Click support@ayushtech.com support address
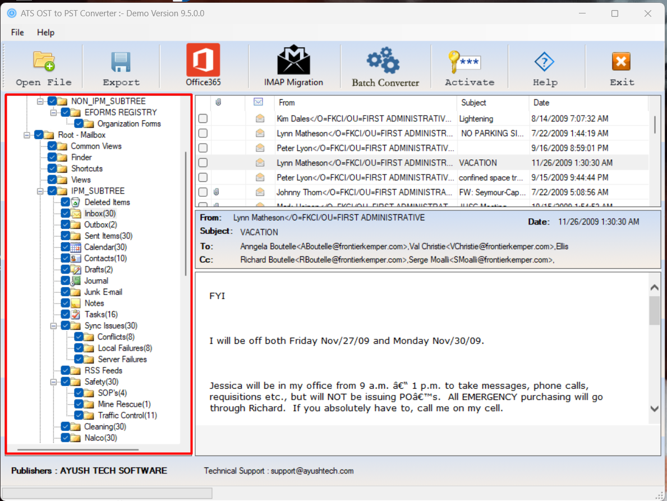667x501 pixels. [x=312, y=471]
